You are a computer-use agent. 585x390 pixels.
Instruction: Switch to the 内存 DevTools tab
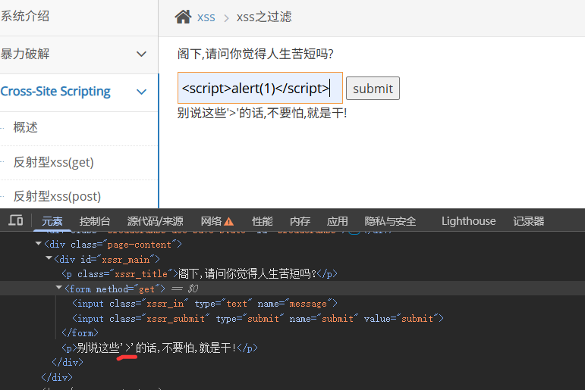300,221
